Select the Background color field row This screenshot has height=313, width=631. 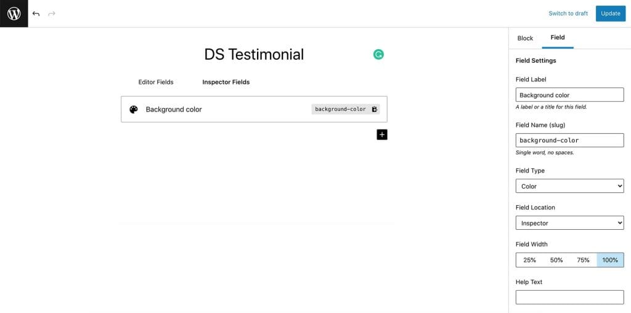[254, 109]
